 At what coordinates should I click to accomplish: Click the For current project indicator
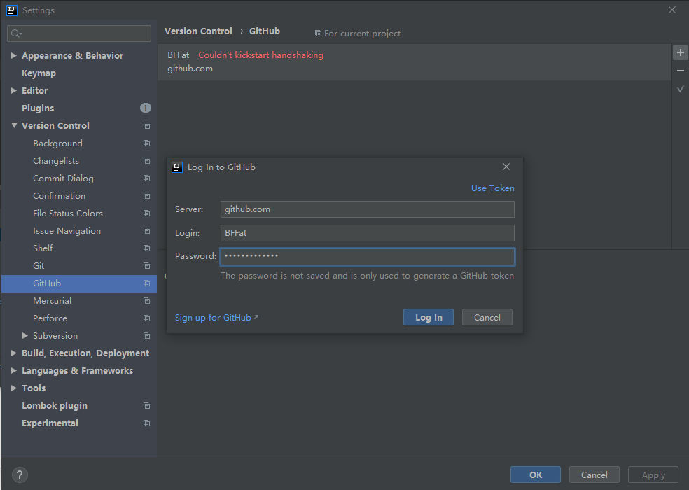(x=358, y=34)
